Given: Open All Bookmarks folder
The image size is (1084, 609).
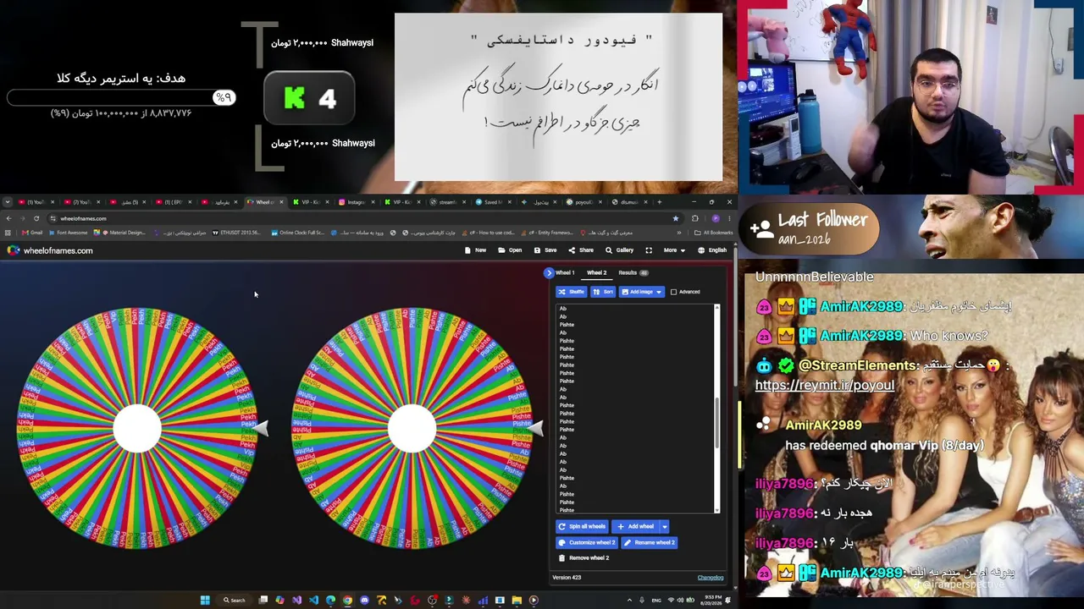Looking at the screenshot, I should pyautogui.click(x=712, y=233).
